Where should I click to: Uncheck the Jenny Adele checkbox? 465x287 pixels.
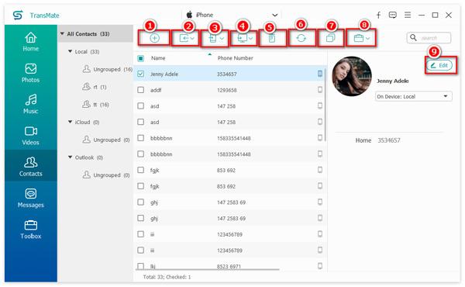[141, 74]
